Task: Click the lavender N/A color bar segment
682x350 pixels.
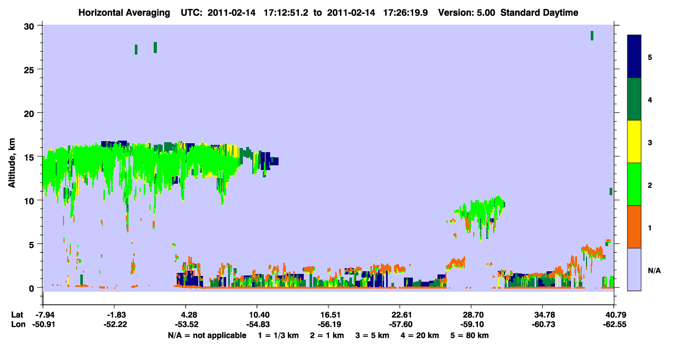Action: pos(634,269)
